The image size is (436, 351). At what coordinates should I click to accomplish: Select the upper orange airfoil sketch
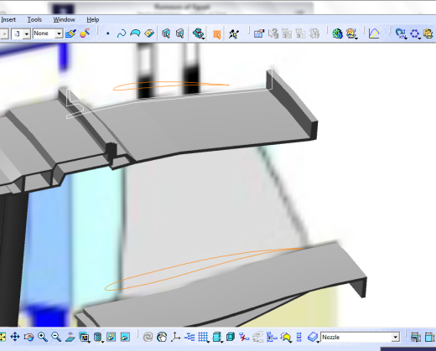[x=171, y=85]
